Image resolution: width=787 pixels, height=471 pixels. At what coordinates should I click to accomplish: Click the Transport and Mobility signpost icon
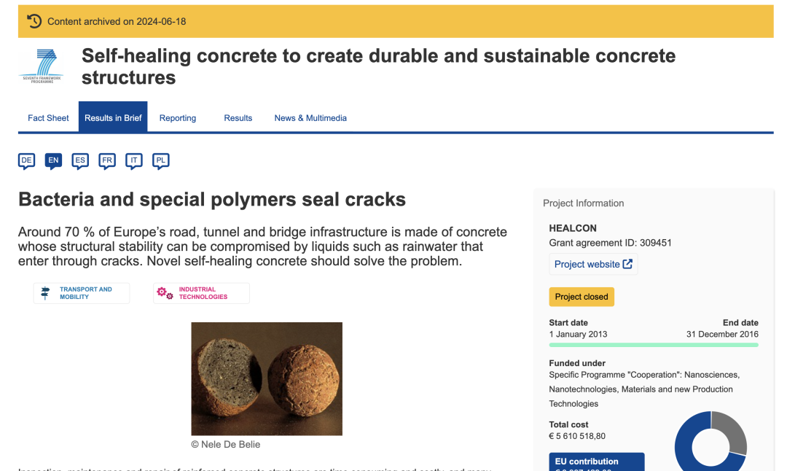click(45, 293)
